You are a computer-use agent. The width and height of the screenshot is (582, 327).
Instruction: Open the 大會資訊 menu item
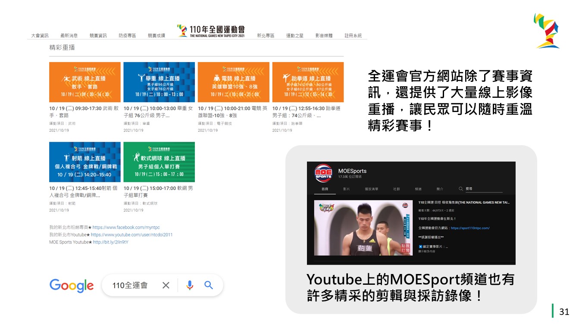[40, 36]
